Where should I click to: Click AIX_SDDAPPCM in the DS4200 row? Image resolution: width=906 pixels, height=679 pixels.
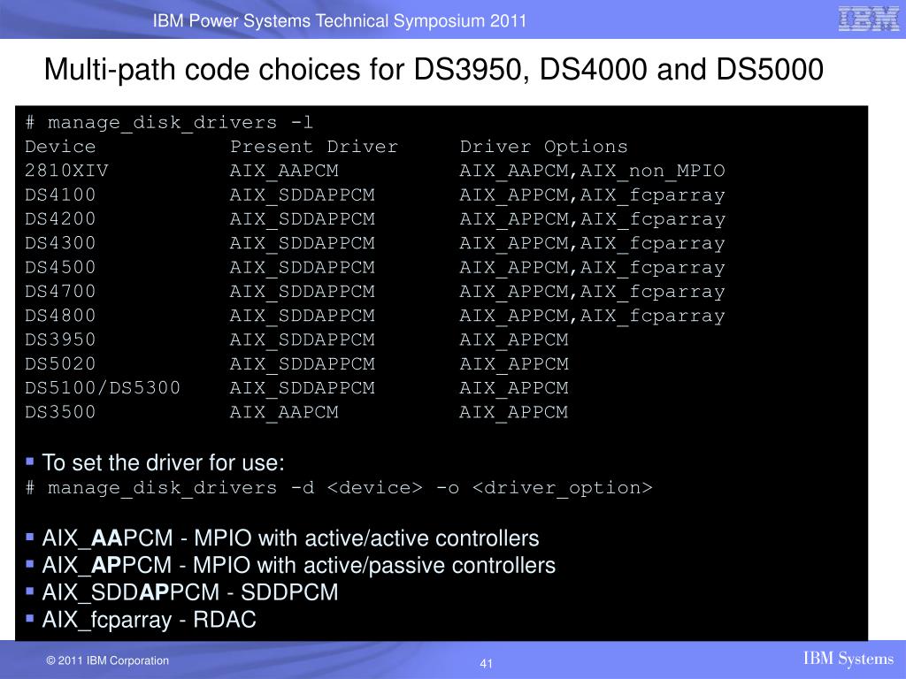pyautogui.click(x=303, y=219)
